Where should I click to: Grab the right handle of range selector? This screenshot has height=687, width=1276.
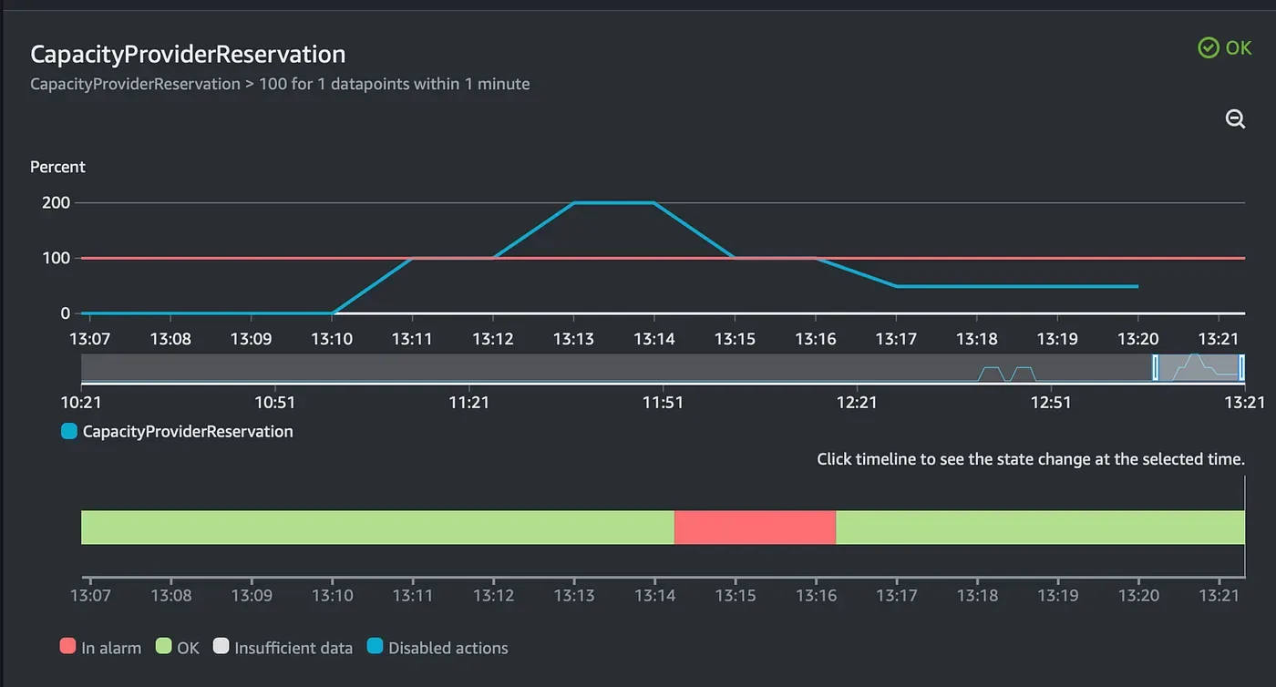(1241, 367)
